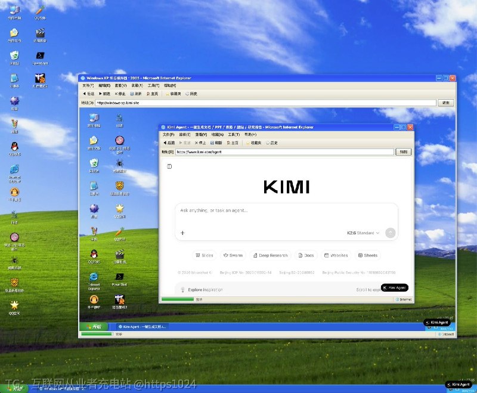
Task: Click the Sheets button
Action: point(368,255)
